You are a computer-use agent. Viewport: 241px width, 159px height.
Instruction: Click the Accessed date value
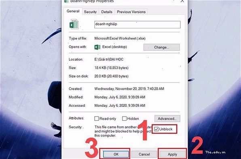120,106
